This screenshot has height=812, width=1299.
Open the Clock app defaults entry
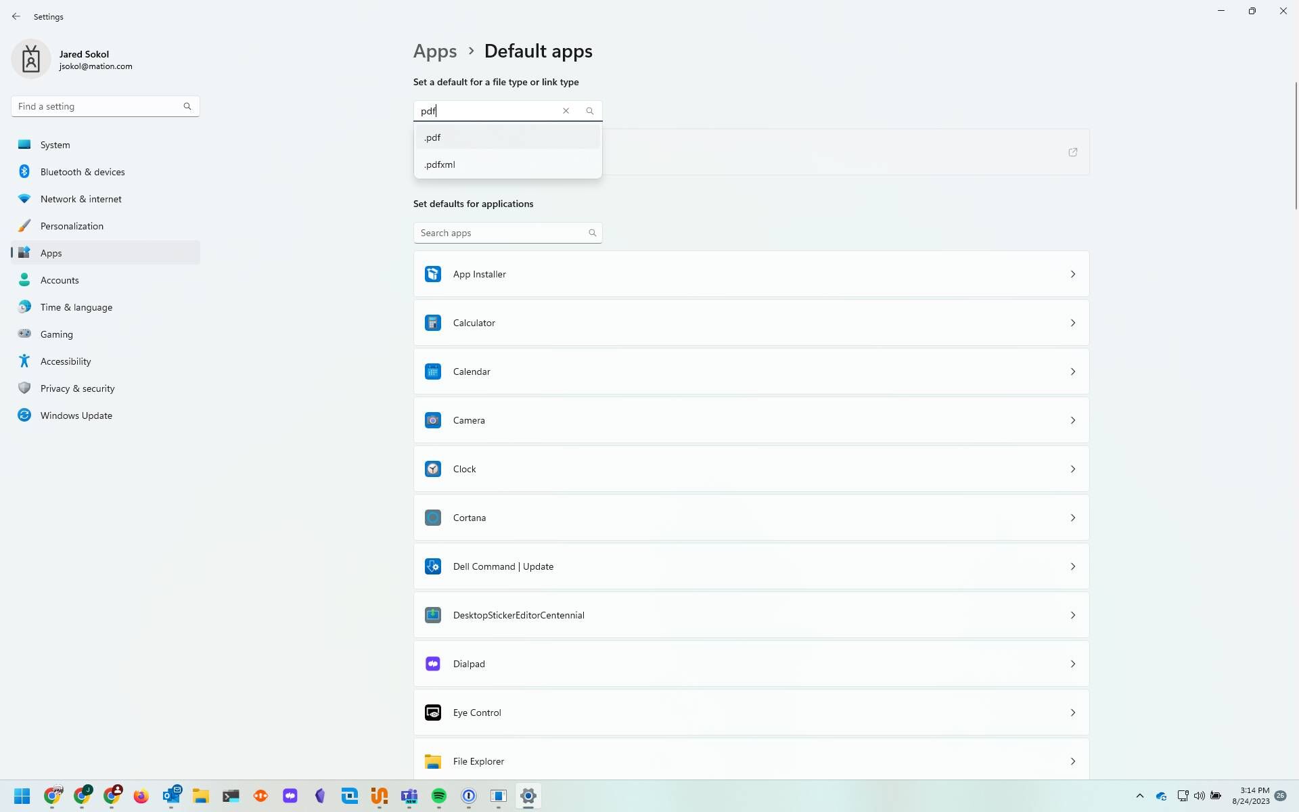751,468
